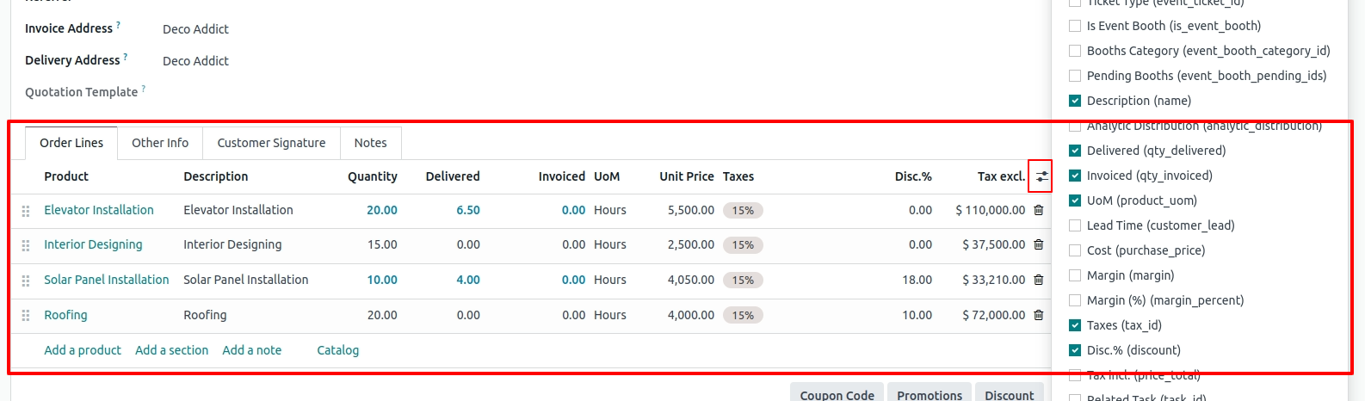Image resolution: width=1365 pixels, height=401 pixels.
Task: Open the Invoice Address Deco Addict field
Action: pos(196,29)
